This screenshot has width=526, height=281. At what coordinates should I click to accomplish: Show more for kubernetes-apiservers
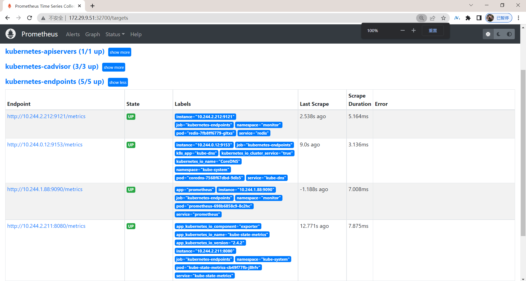(x=120, y=52)
